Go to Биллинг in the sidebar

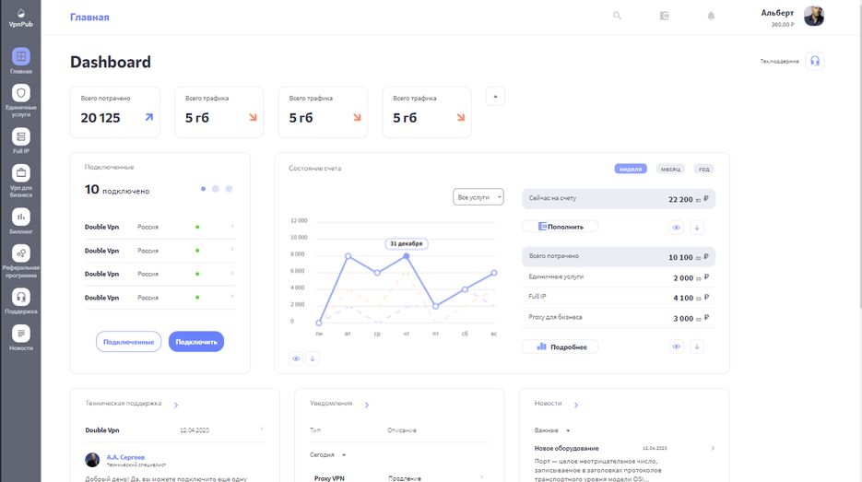21,217
